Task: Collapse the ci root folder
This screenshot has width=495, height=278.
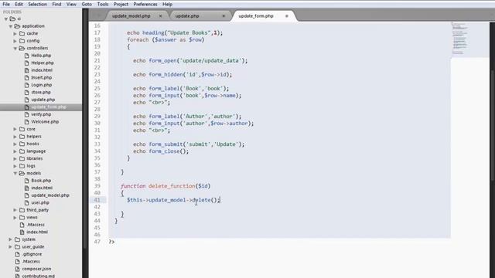Action: [x=6, y=19]
